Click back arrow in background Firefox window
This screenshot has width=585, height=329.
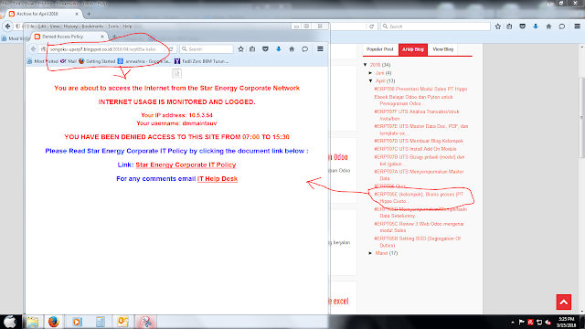coord(8,27)
